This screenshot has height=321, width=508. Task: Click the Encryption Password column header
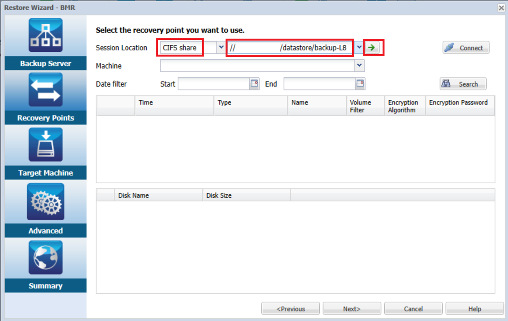[x=460, y=106]
